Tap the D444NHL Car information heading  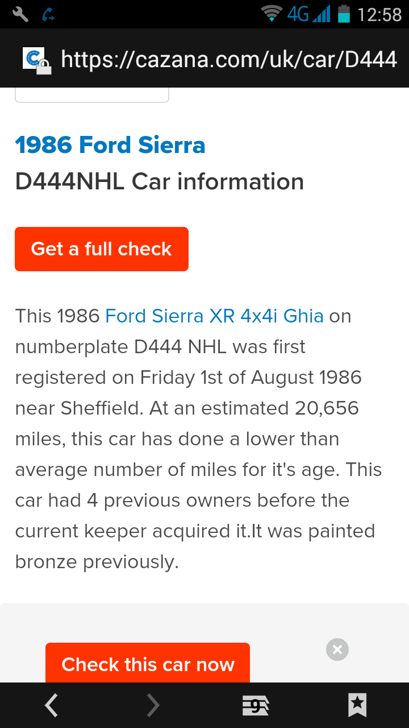coord(160,182)
